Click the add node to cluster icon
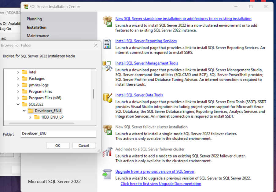Image resolution: width=276 pixels, height=192 pixels. pos(107,152)
